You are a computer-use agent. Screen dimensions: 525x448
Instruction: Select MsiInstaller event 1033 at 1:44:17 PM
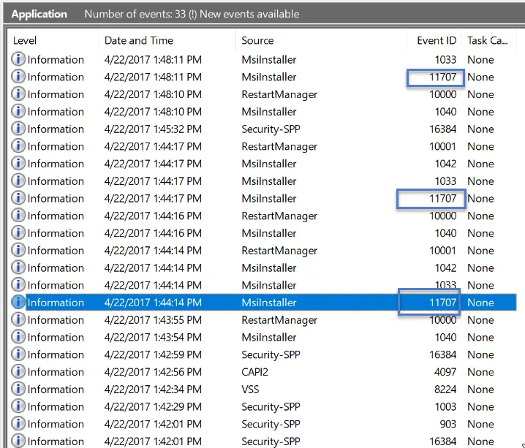[x=262, y=181]
